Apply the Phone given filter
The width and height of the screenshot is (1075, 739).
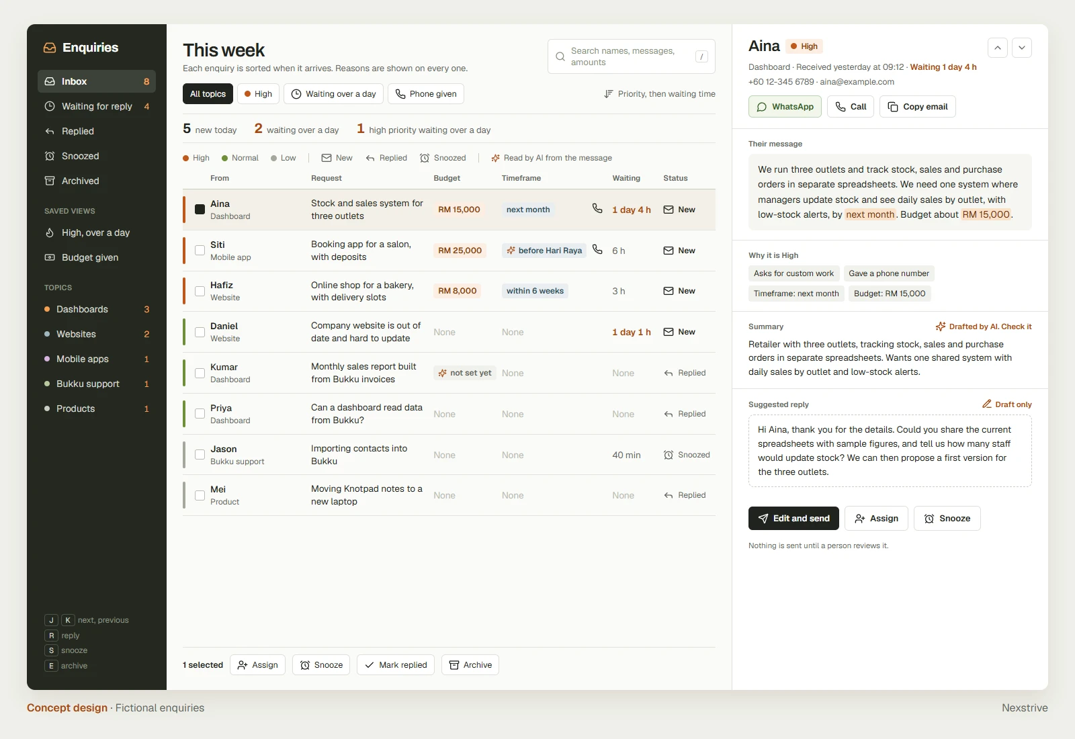(x=426, y=94)
